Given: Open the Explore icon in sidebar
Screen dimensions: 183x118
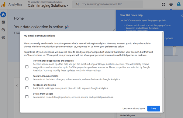Looking at the screenshot, I should pos(3,30).
